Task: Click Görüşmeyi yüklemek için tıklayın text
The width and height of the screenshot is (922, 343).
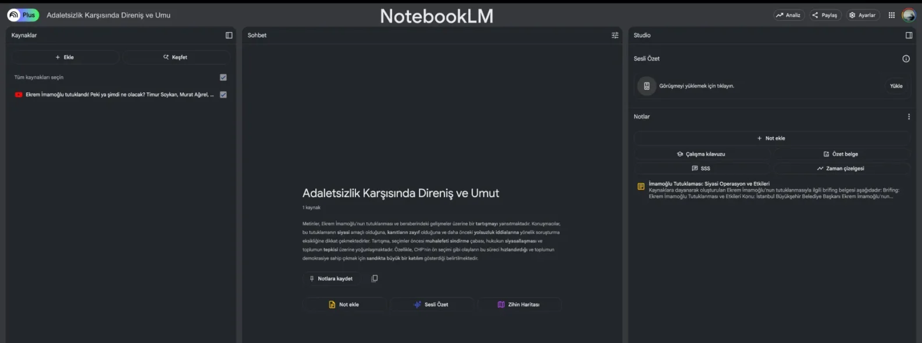Action: [x=696, y=86]
